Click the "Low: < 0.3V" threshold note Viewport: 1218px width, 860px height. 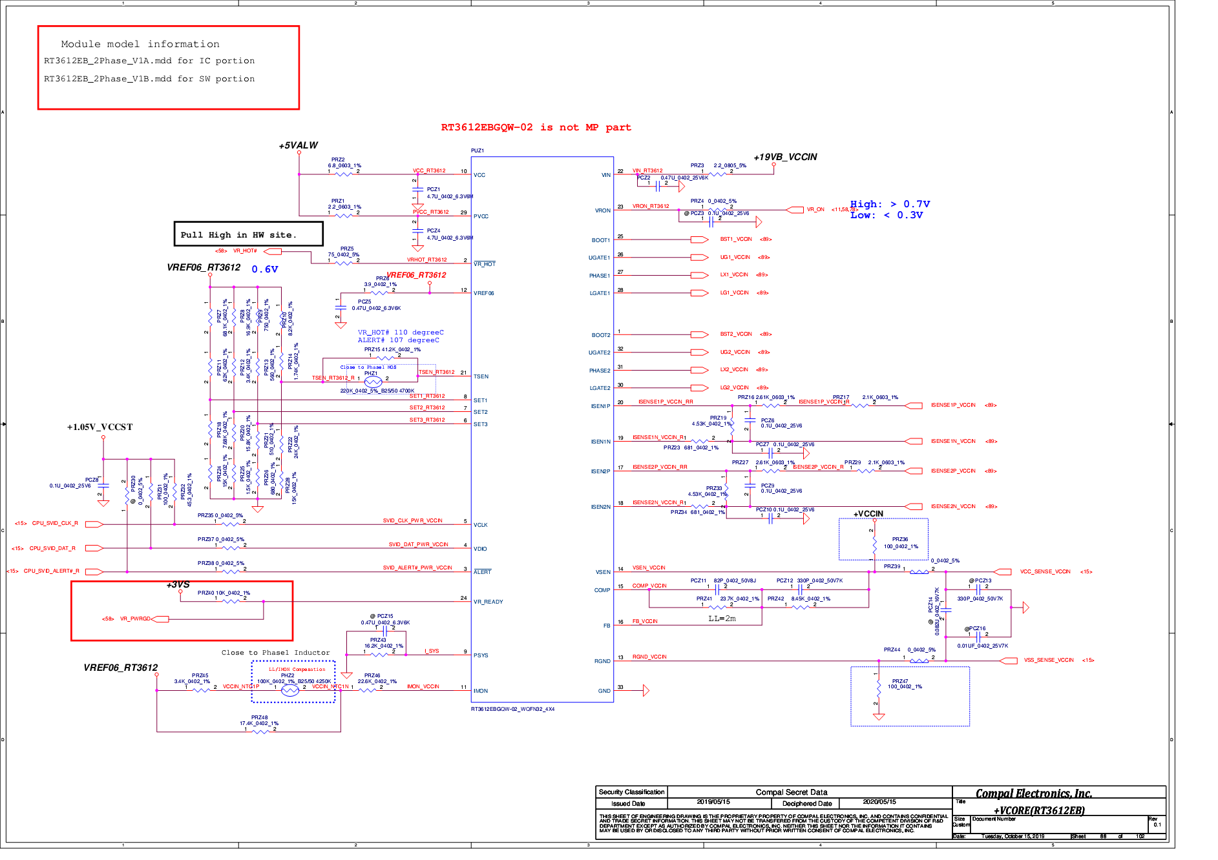[887, 215]
